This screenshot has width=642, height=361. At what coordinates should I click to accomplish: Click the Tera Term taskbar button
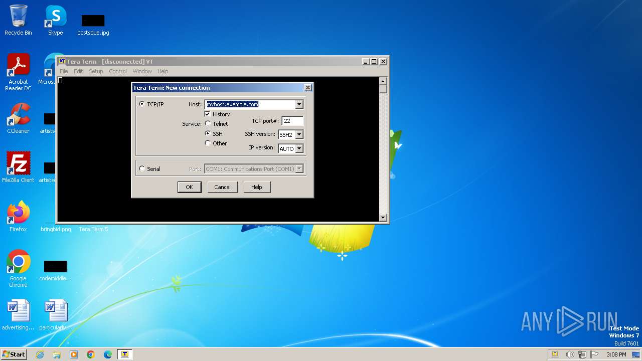point(125,354)
